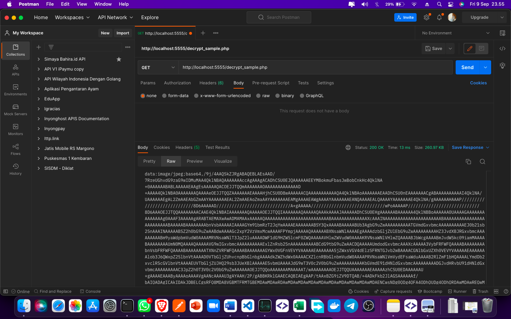This screenshot has width=511, height=319.
Task: Open help icon in the status bar
Action: point(506,291)
